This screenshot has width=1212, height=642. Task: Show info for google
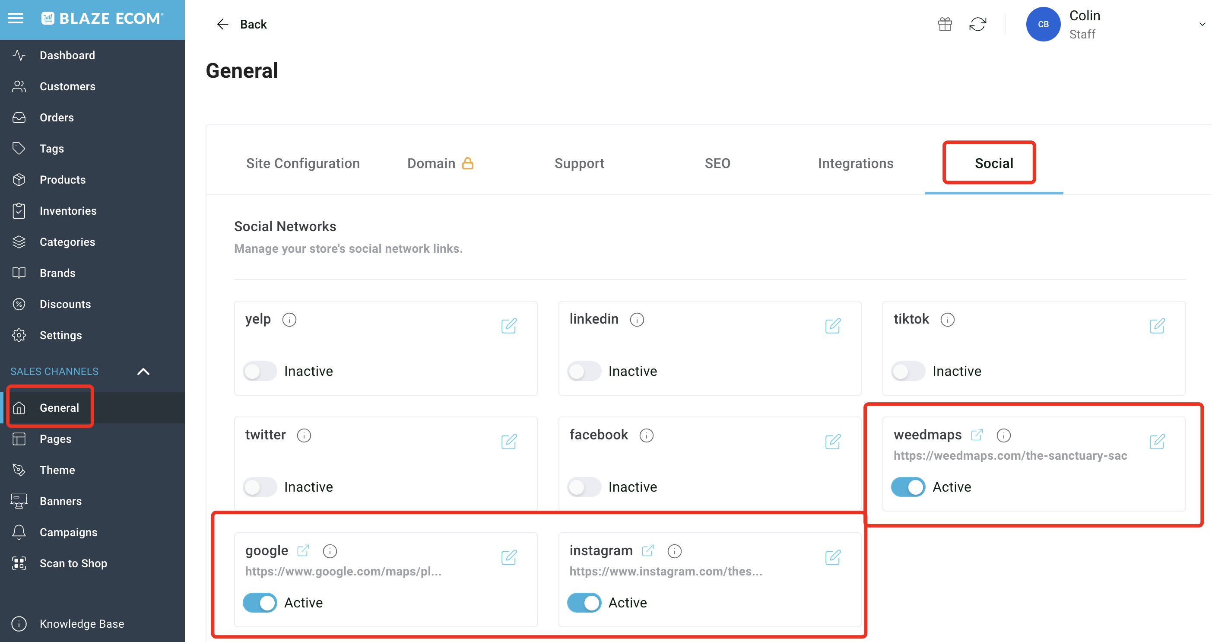tap(330, 551)
